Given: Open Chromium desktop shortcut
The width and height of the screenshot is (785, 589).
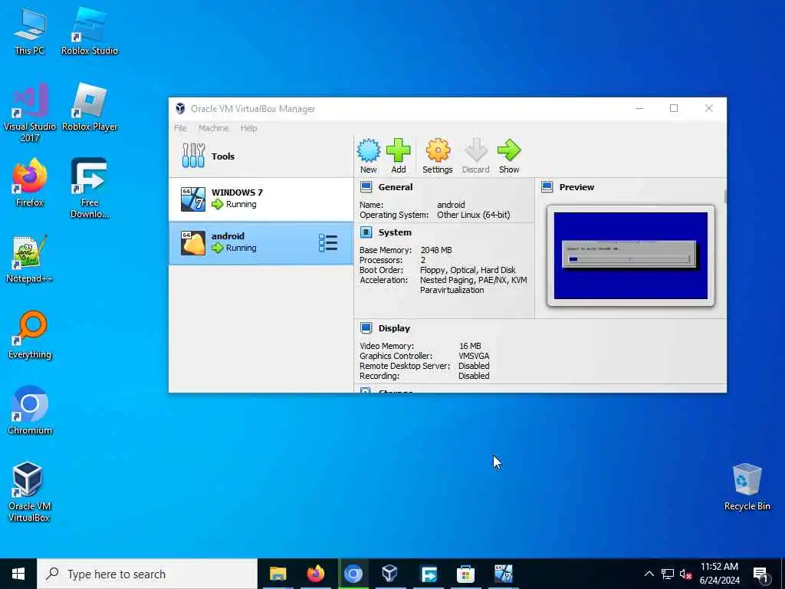Looking at the screenshot, I should point(30,411).
